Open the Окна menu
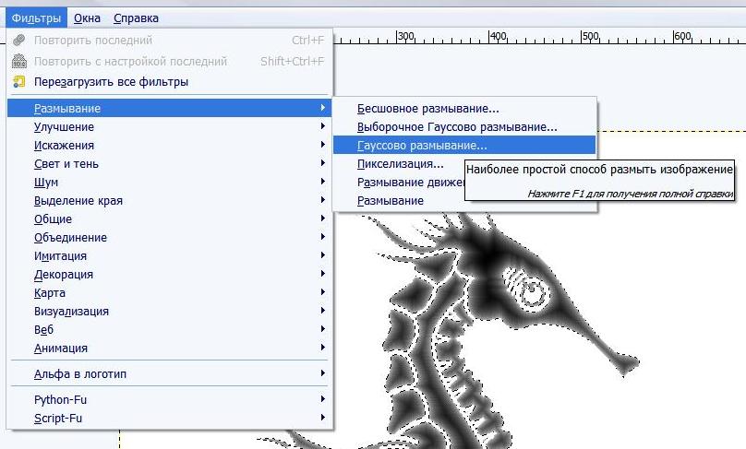 click(87, 18)
